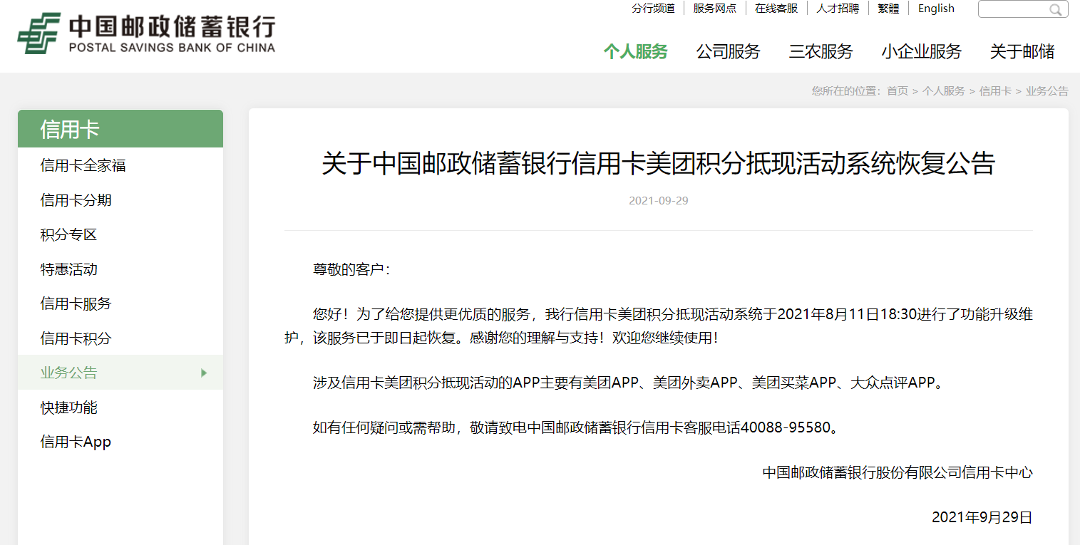Viewport: 1080px width, 545px height.
Task: Click the Postal Savings Bank logo
Action: pos(146,33)
